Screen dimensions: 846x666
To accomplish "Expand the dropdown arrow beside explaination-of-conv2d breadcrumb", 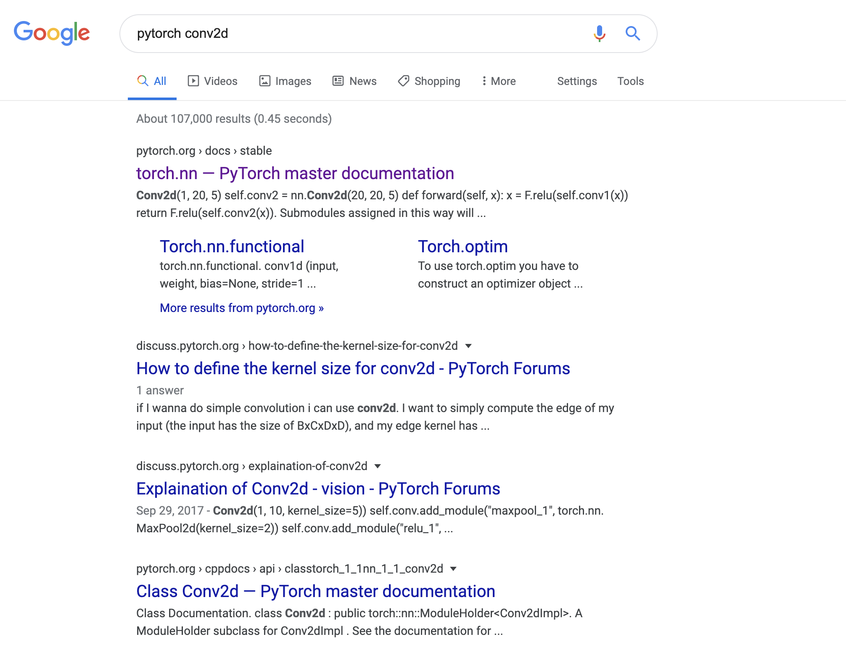I will [x=377, y=466].
